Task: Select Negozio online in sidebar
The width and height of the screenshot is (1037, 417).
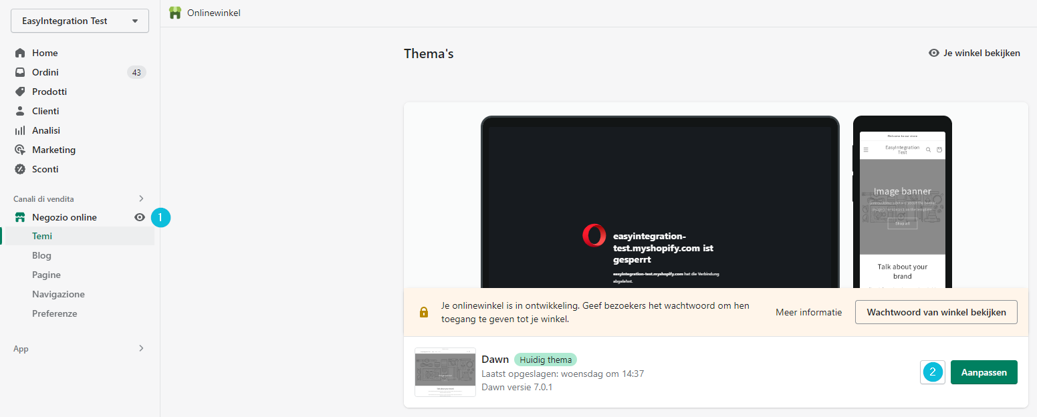Action: [64, 217]
